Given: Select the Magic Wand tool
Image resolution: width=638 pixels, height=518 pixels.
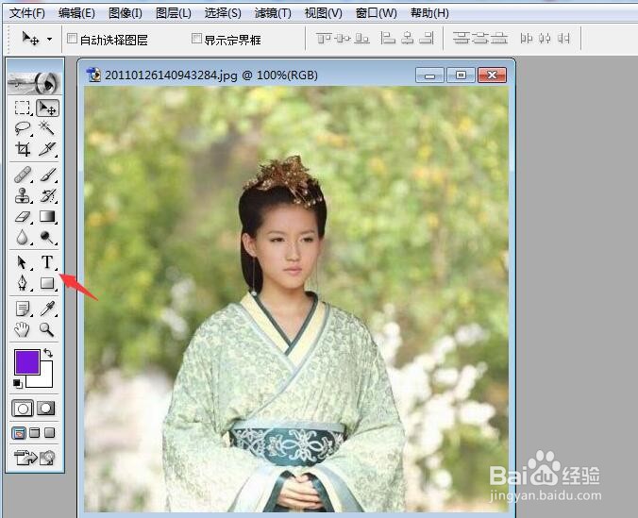Looking at the screenshot, I should click(x=47, y=128).
